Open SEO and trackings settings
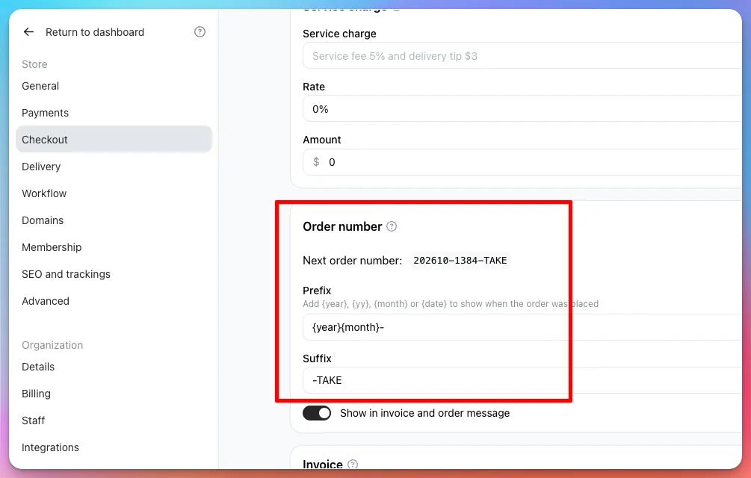This screenshot has width=751, height=478. pos(66,274)
